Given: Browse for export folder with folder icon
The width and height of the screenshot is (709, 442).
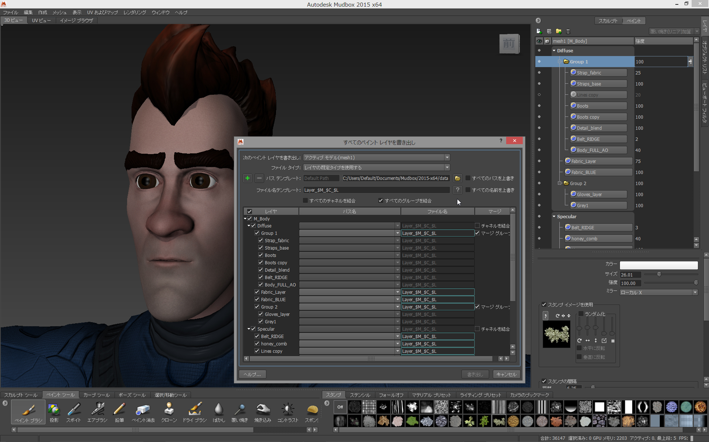Looking at the screenshot, I should click(457, 178).
